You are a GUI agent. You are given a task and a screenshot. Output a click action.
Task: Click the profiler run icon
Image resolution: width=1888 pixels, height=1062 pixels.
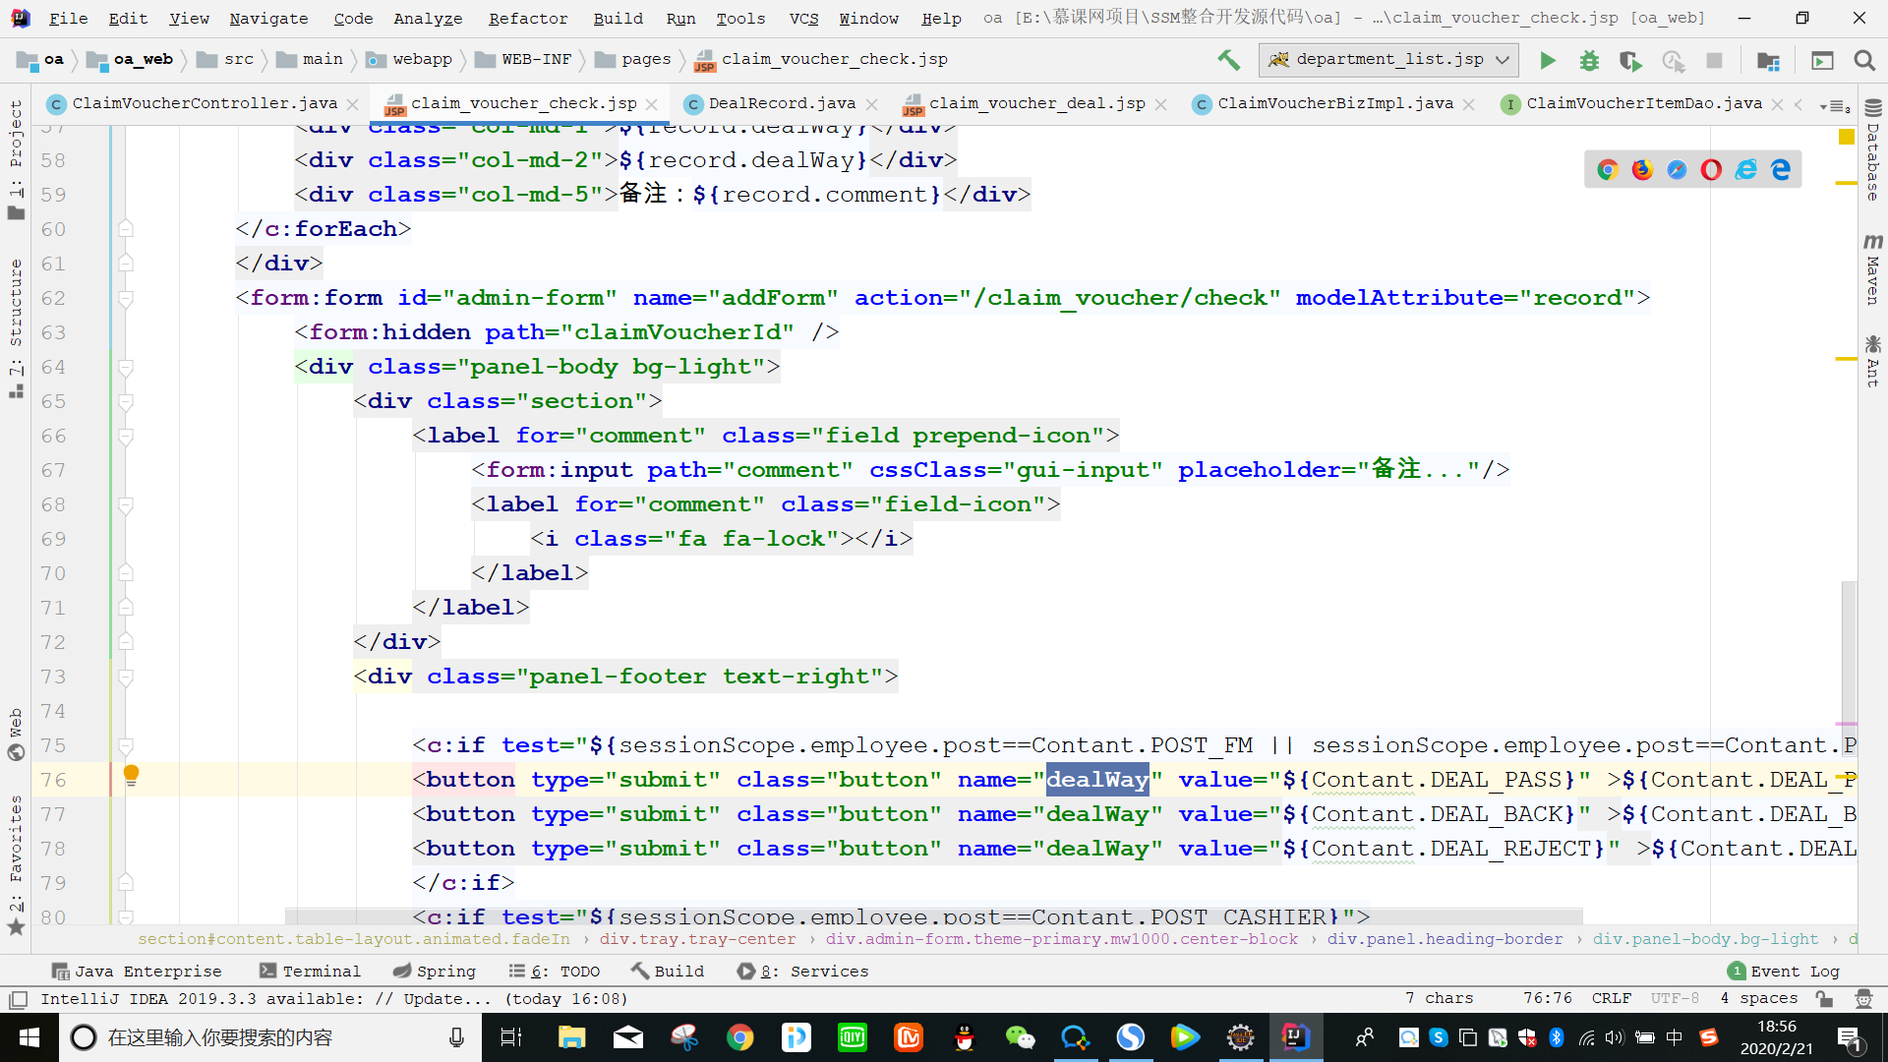point(1673,60)
